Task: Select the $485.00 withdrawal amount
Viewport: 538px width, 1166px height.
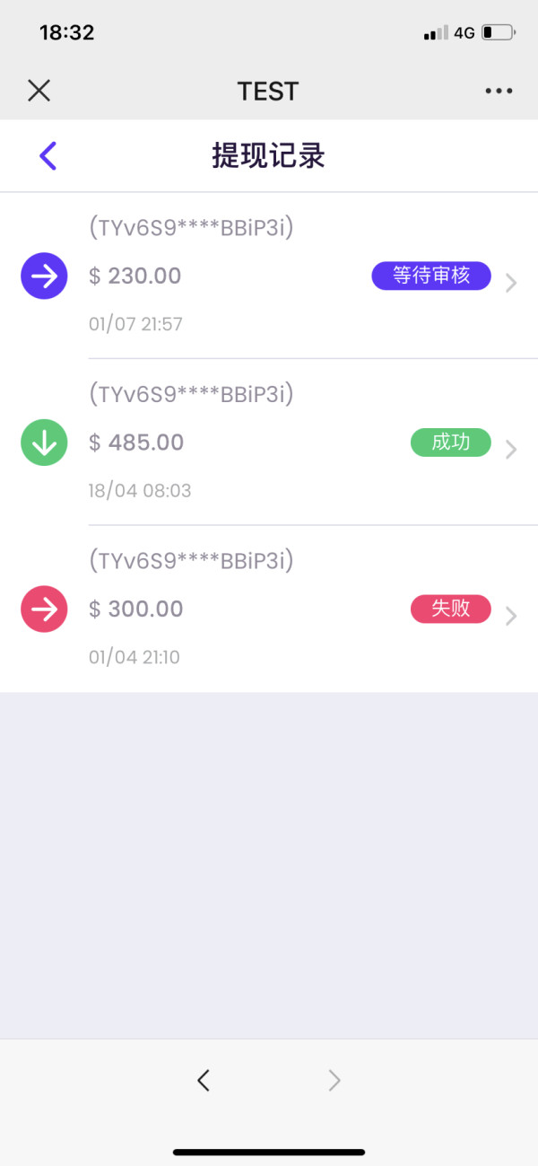Action: pos(136,443)
